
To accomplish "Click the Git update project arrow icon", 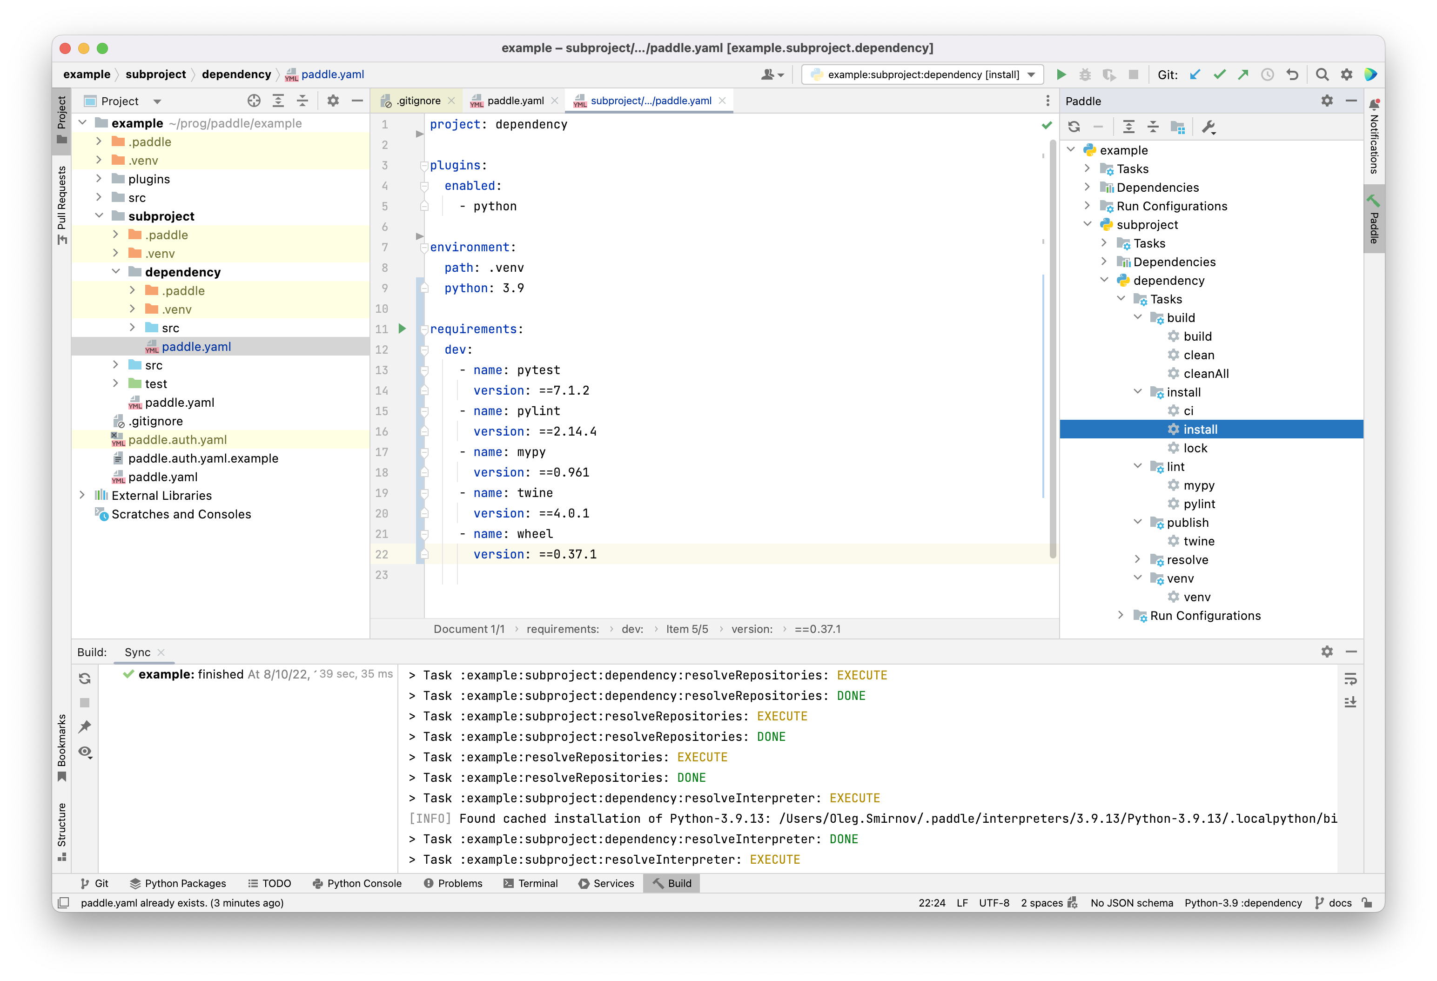I will tap(1195, 75).
